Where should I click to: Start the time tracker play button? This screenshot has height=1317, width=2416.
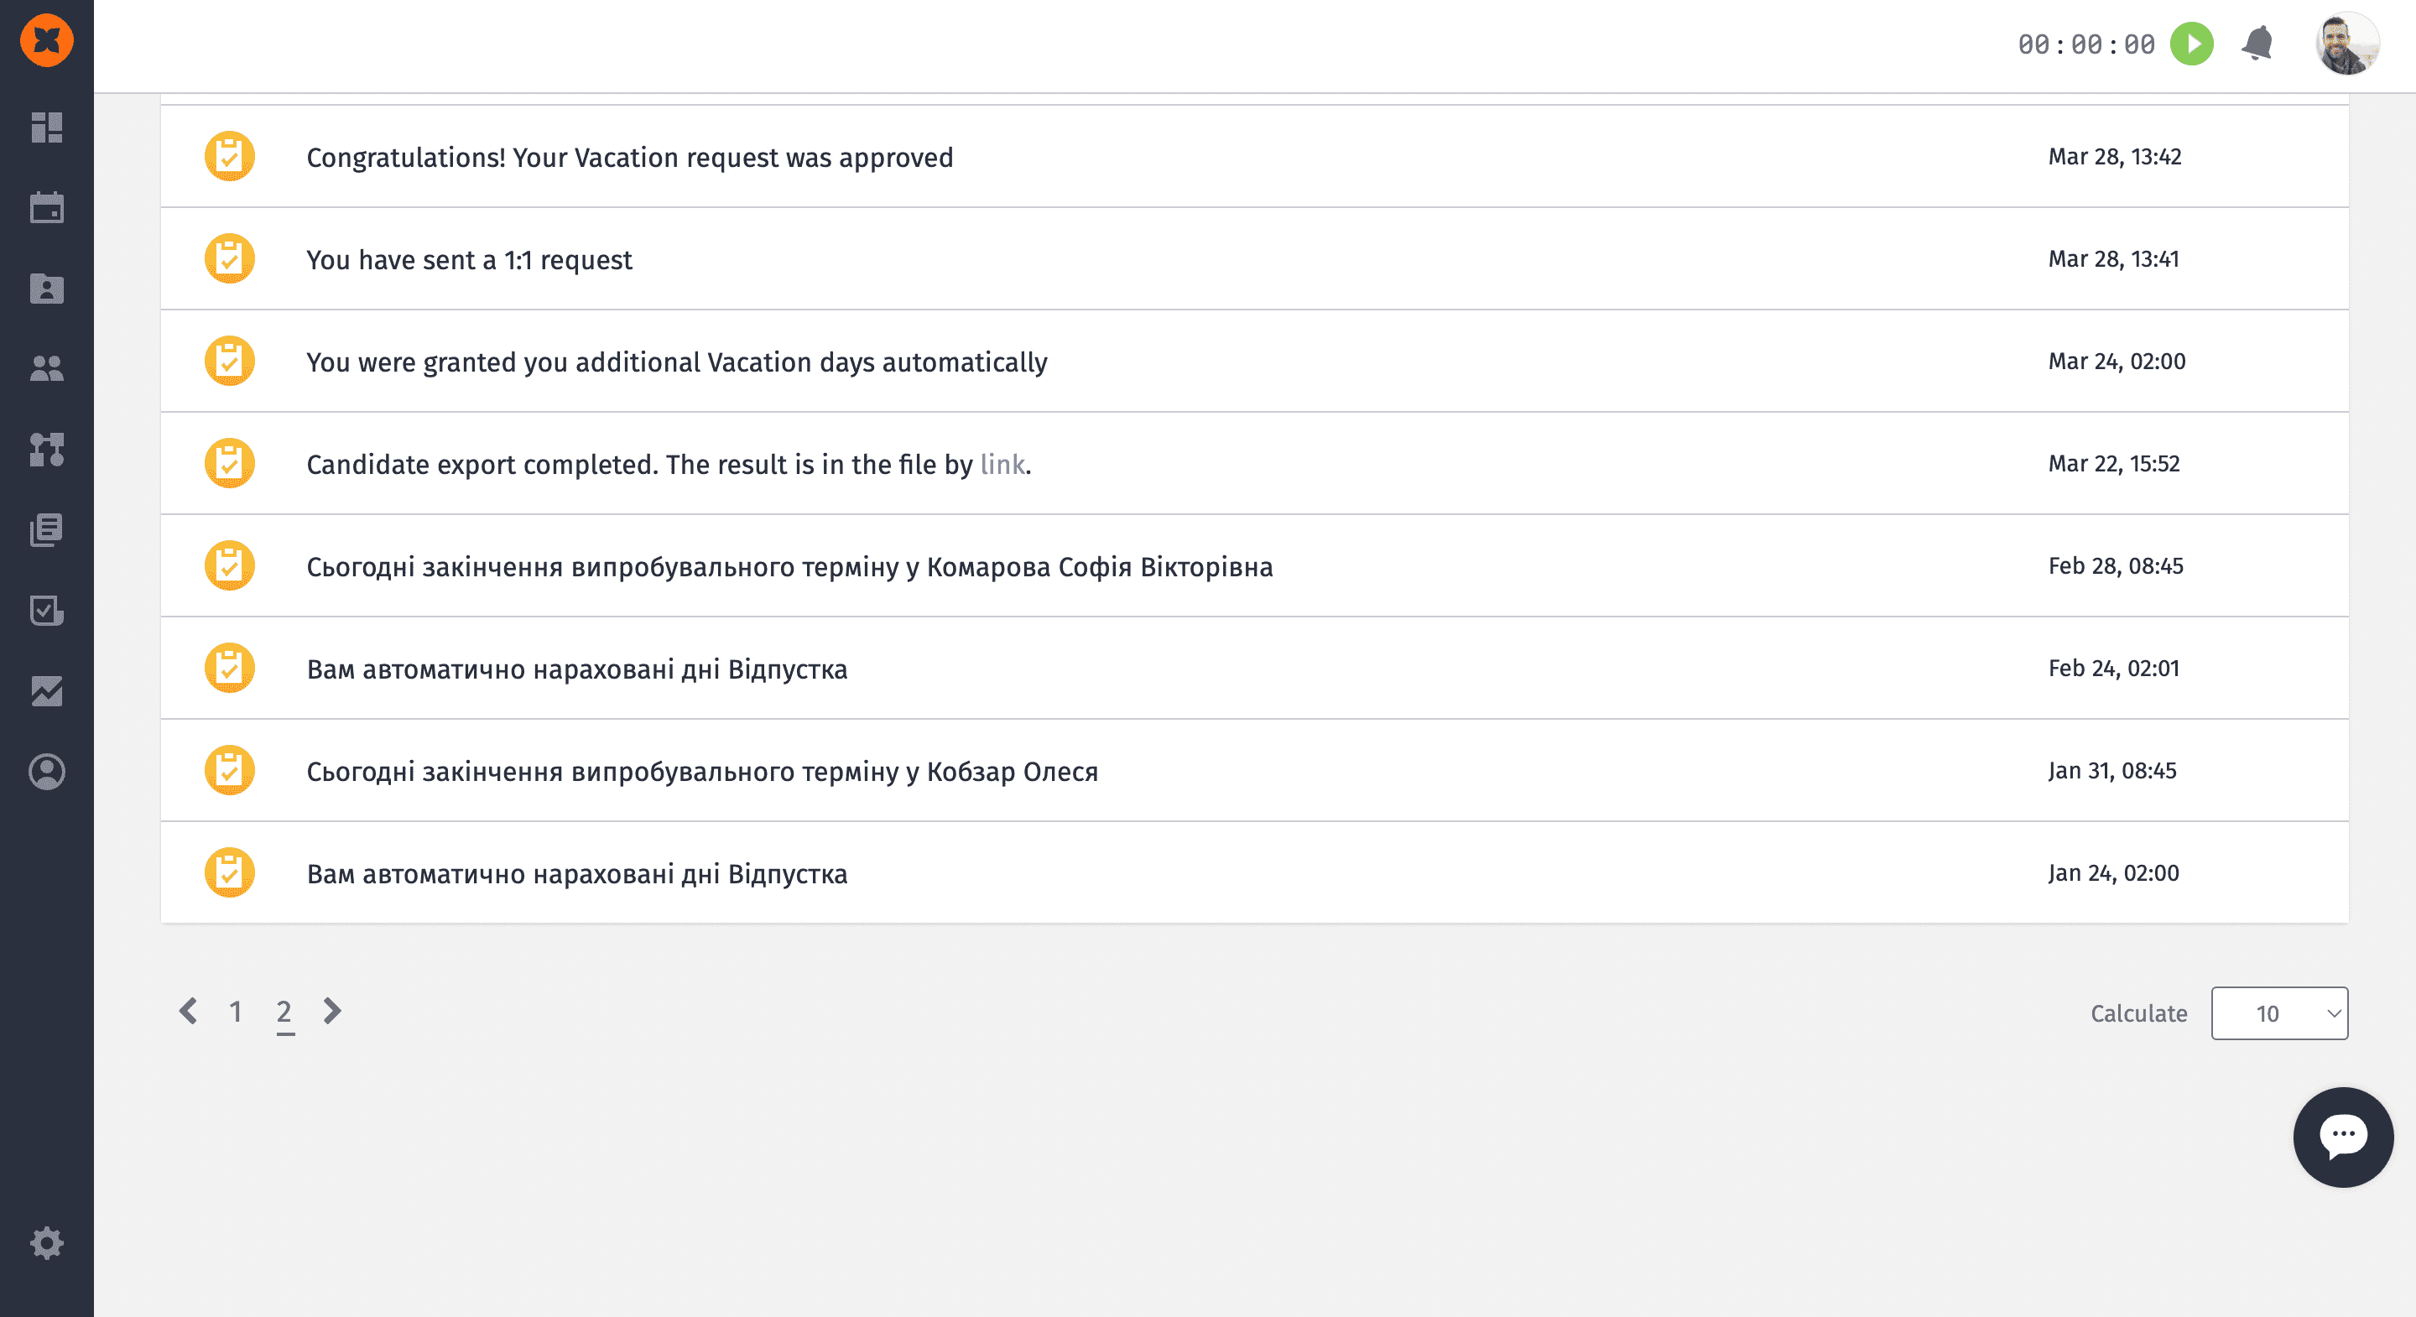pyautogui.click(x=2192, y=44)
